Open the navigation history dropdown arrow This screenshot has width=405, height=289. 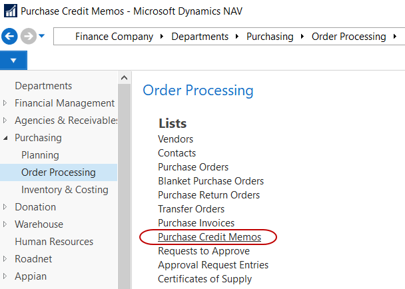[x=42, y=37]
